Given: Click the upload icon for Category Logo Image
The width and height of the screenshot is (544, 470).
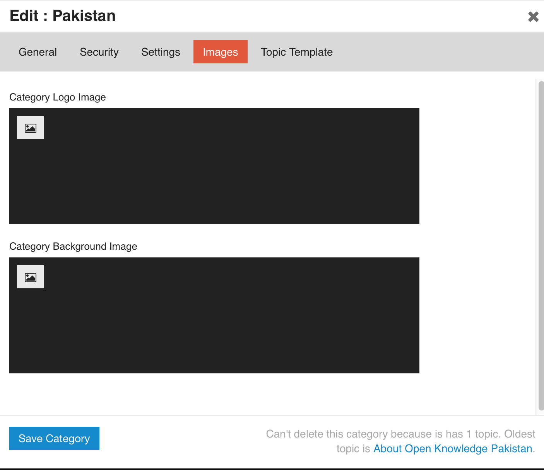Looking at the screenshot, I should [31, 128].
